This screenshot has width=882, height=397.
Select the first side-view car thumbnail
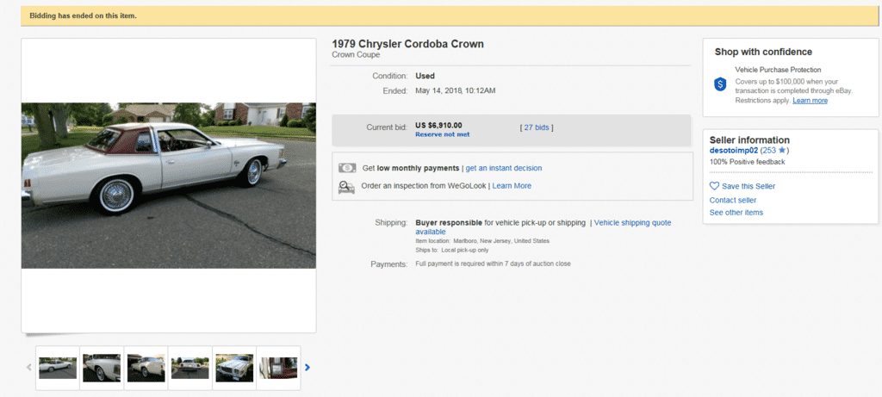coord(58,368)
